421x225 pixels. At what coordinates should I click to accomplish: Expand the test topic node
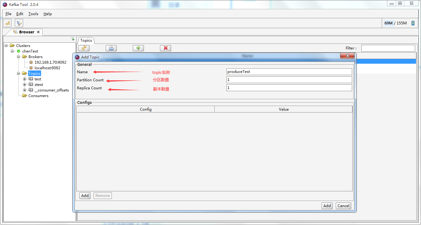(x=25, y=79)
